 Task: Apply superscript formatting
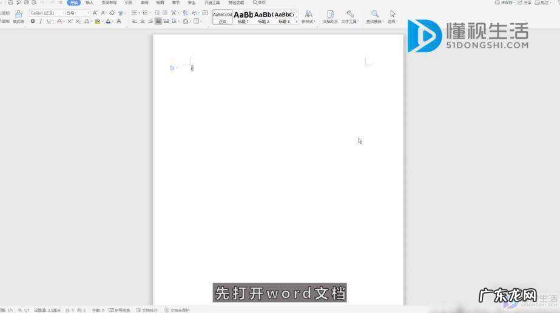click(70, 21)
